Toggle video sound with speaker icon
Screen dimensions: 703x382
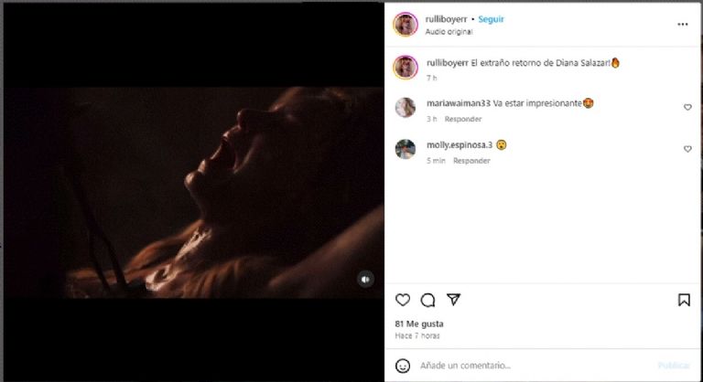tap(365, 280)
